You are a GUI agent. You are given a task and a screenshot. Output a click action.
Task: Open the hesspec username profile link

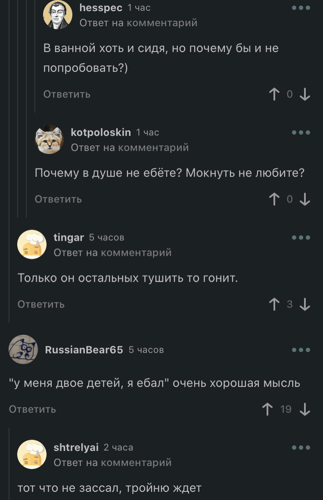(x=101, y=8)
